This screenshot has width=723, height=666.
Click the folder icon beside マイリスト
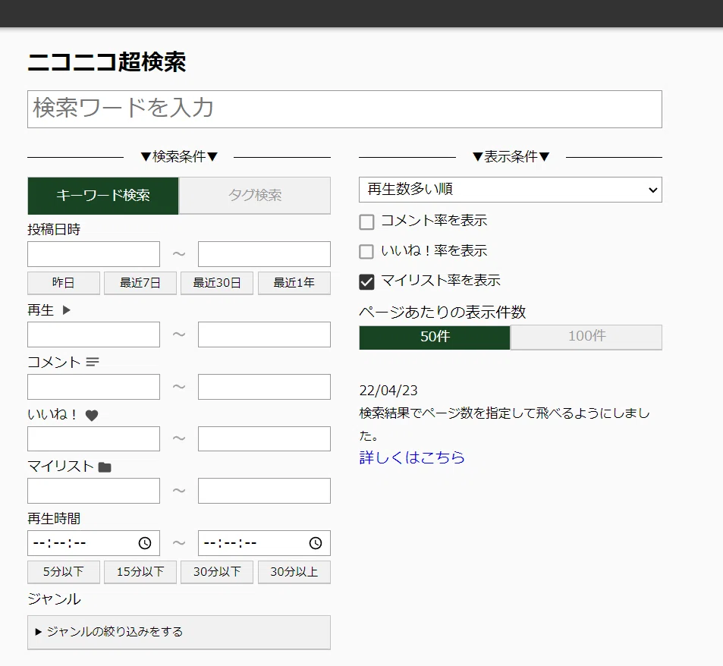(x=105, y=467)
